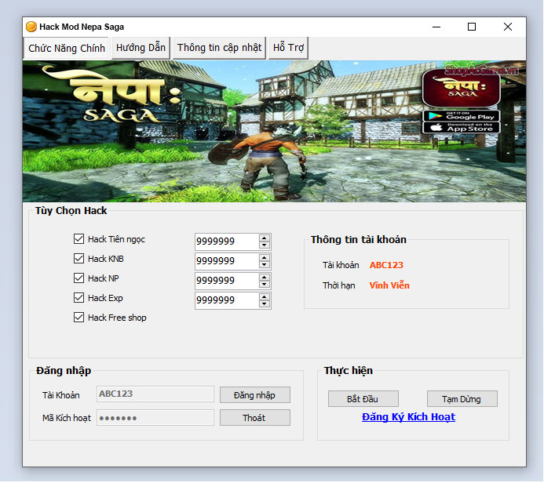Click the orange app icon in title bar
Image resolution: width=544 pixels, height=483 pixels.
pyautogui.click(x=31, y=27)
